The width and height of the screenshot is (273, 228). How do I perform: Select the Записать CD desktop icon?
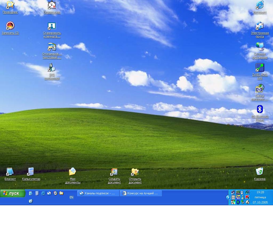click(x=10, y=28)
